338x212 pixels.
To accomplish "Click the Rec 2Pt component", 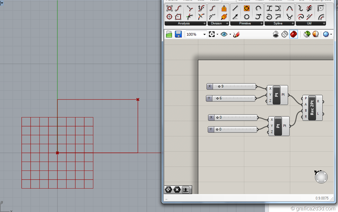I will [x=312, y=107].
